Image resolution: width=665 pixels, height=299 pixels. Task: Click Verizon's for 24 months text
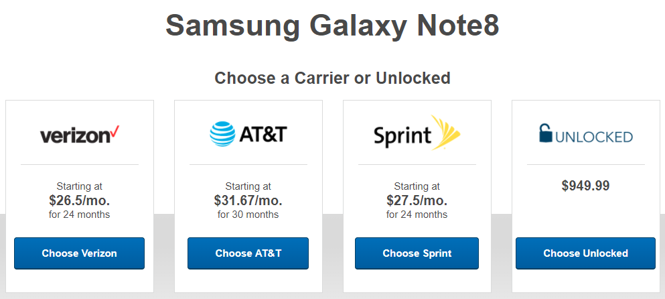pyautogui.click(x=79, y=215)
